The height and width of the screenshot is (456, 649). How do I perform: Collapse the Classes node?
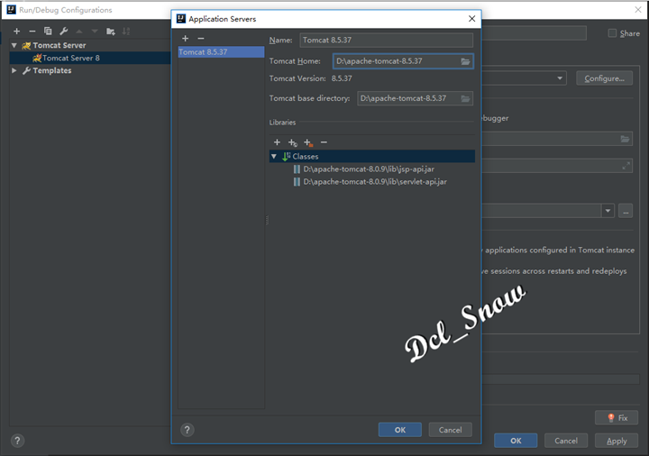274,157
